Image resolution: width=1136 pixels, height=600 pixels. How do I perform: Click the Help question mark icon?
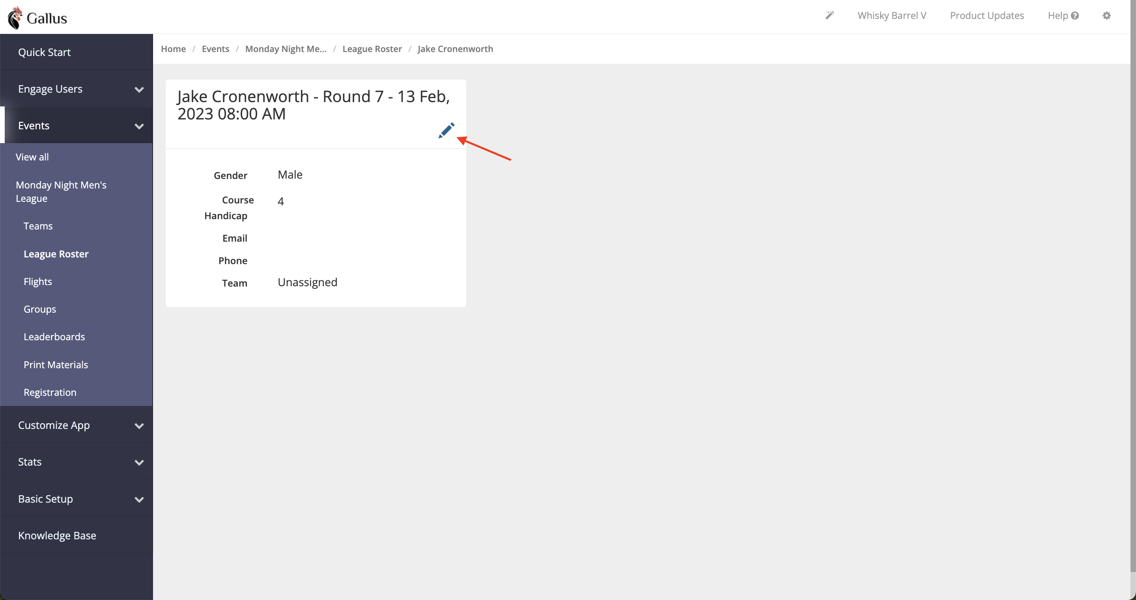[1075, 15]
